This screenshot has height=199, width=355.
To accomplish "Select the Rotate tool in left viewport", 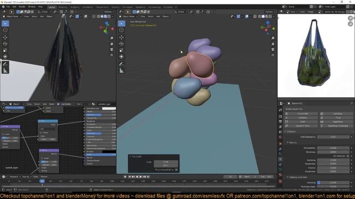I will pyautogui.click(x=5, y=44).
